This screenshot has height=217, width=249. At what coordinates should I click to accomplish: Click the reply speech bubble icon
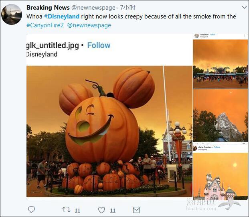31,209
